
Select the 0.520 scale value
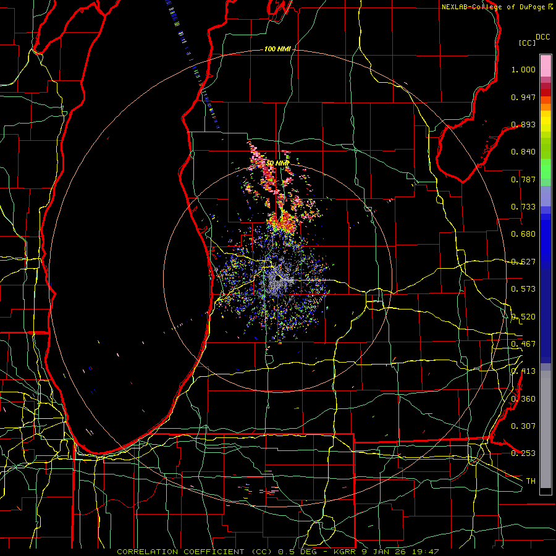click(523, 317)
